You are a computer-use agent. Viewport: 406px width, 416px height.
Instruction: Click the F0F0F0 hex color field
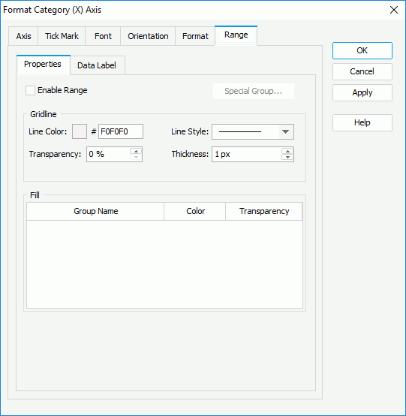point(121,131)
